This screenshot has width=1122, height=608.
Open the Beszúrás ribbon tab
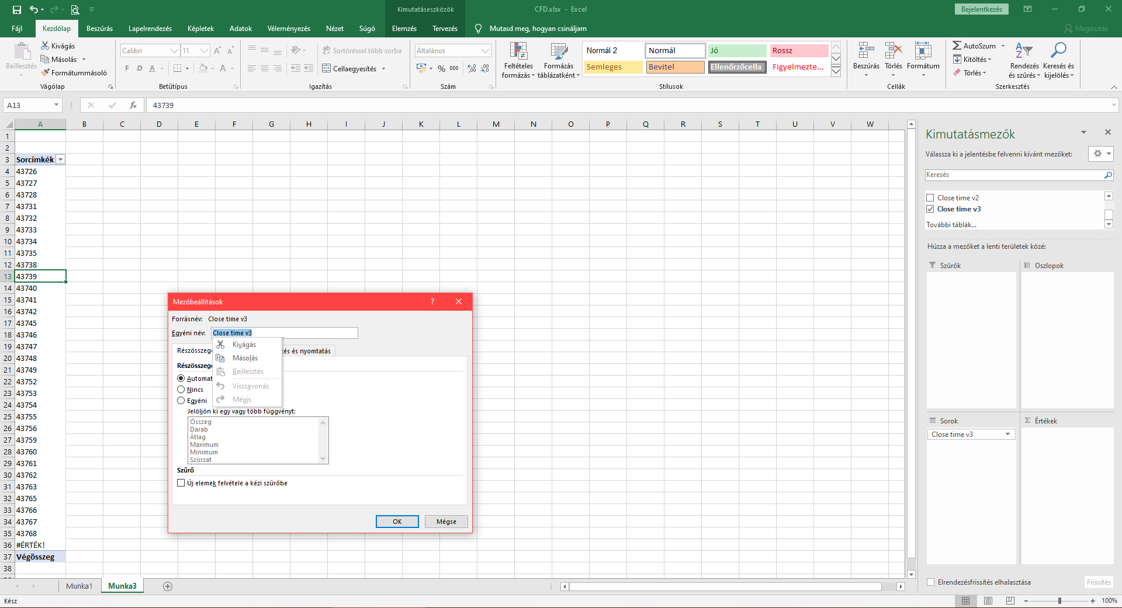[100, 29]
